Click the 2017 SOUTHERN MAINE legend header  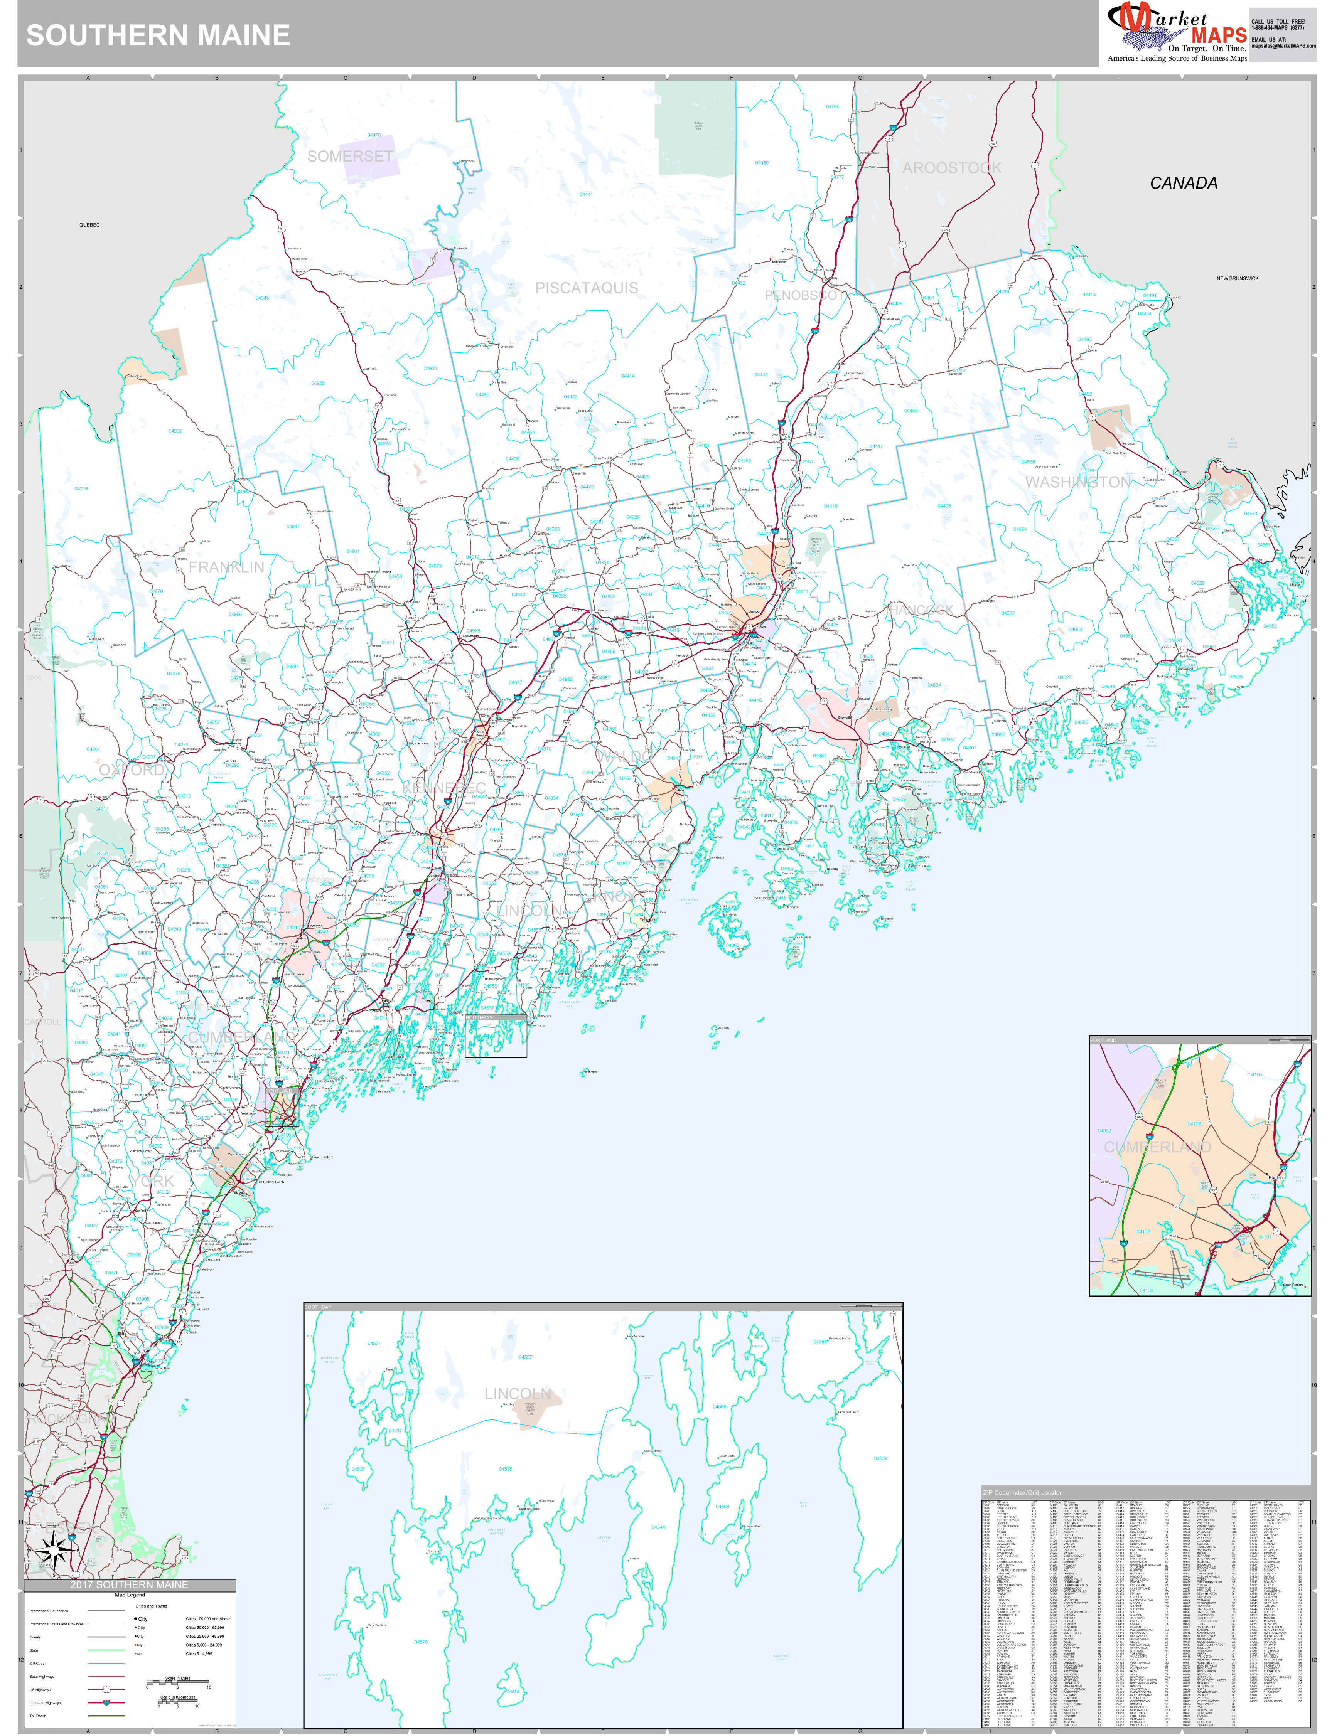(130, 1585)
